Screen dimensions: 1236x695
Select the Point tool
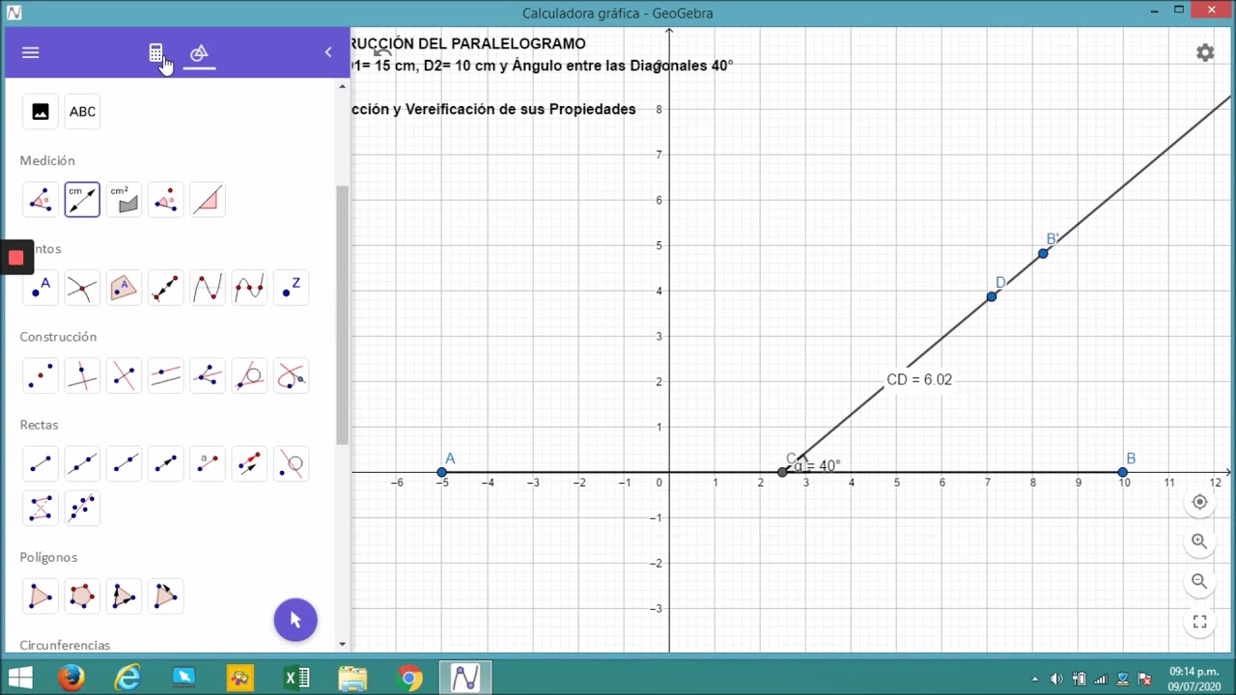click(x=41, y=288)
